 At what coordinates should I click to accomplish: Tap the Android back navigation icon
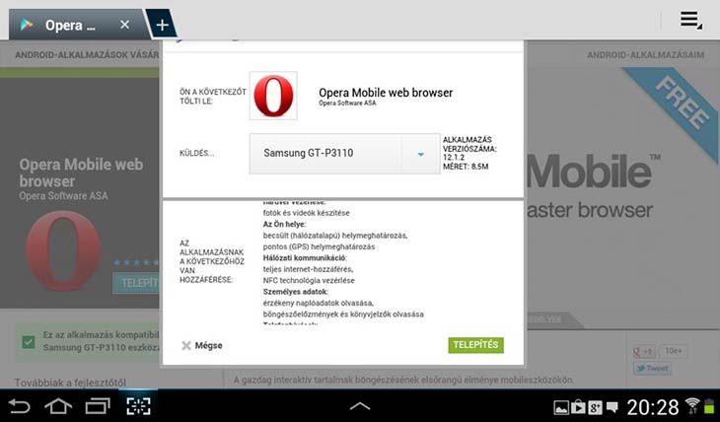tap(20, 406)
